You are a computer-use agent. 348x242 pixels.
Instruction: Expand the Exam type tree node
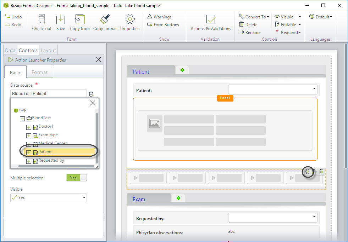[29, 136]
